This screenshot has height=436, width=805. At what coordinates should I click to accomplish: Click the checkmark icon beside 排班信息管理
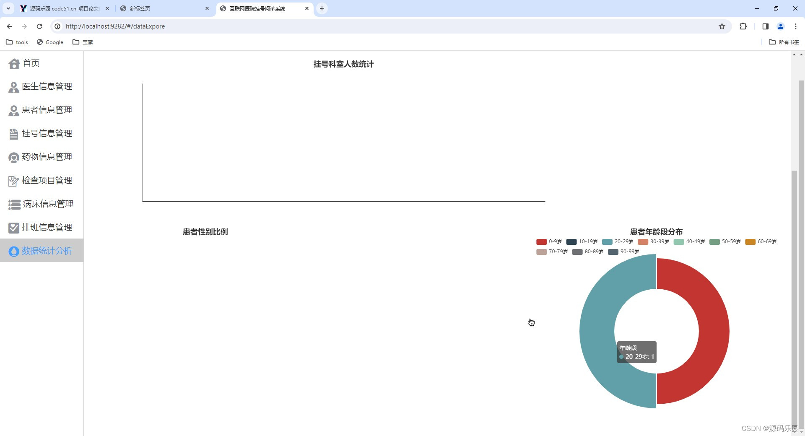[14, 228]
